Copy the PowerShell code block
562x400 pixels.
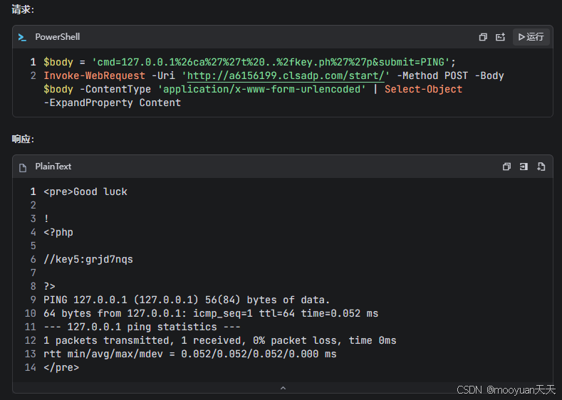tap(483, 37)
